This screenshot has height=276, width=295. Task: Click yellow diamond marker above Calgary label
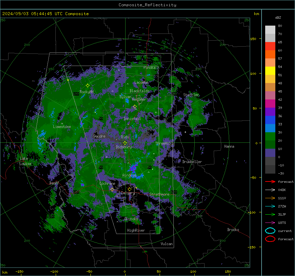(x=129, y=189)
